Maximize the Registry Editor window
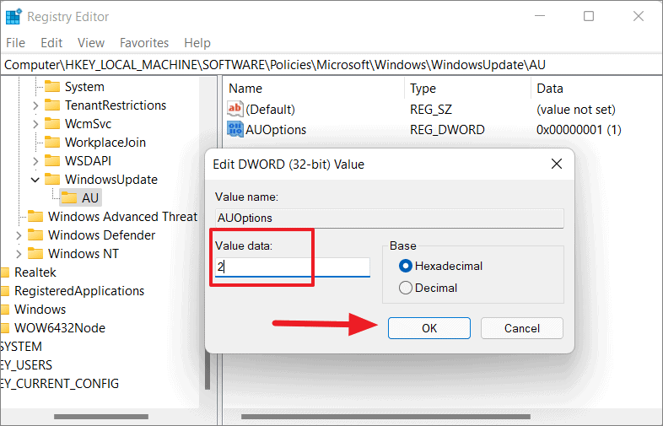Screen dimensions: 663x426 (589, 16)
